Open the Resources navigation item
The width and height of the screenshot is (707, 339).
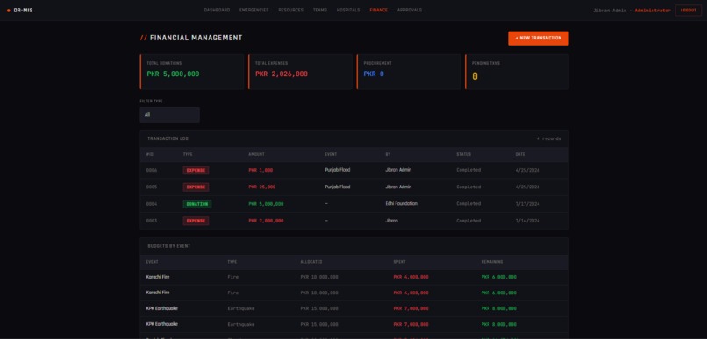pos(291,10)
